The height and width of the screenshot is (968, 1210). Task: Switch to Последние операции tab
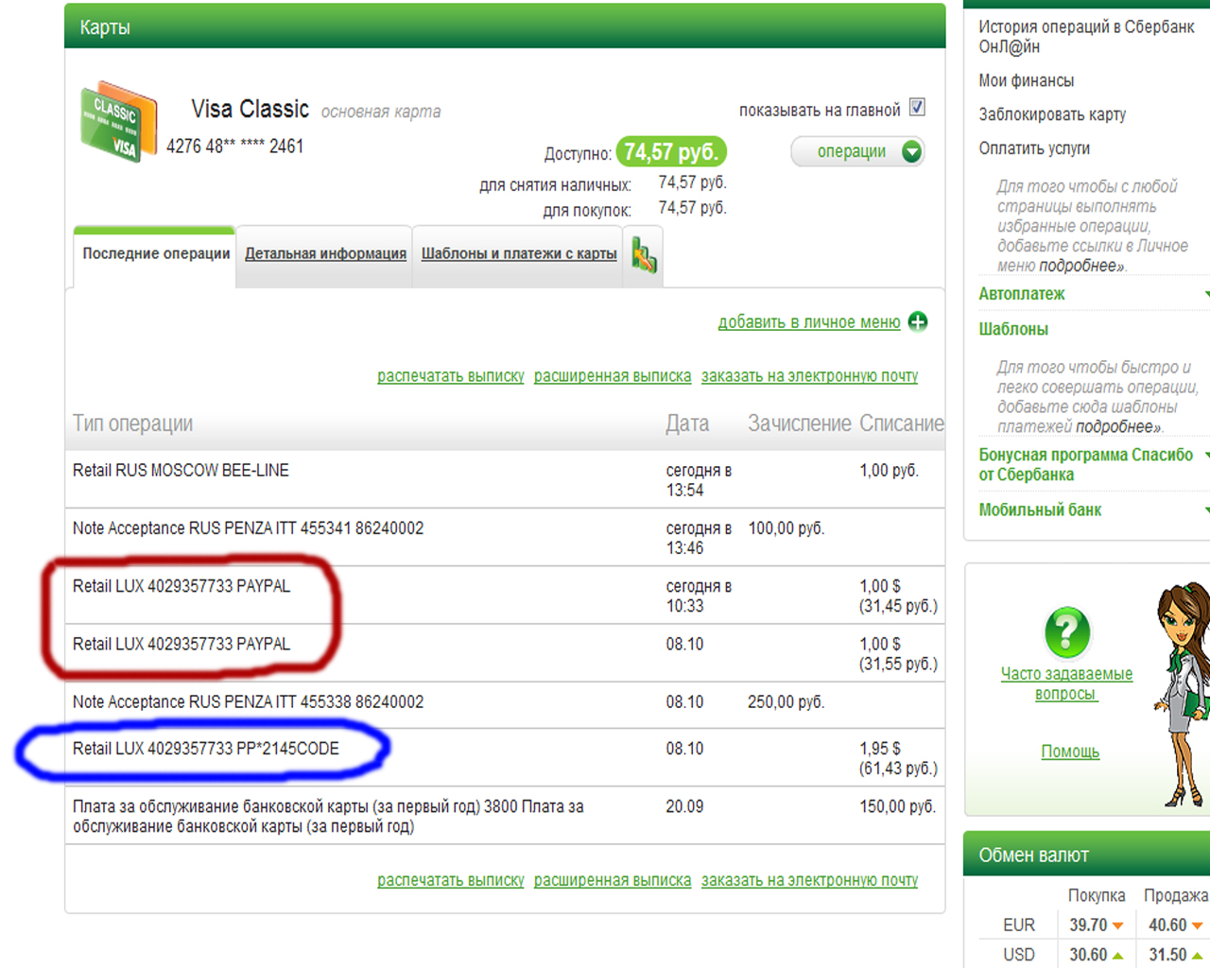156,253
